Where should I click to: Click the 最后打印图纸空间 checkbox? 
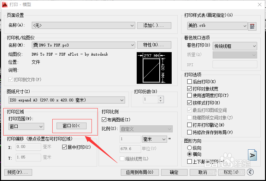tap(189, 110)
